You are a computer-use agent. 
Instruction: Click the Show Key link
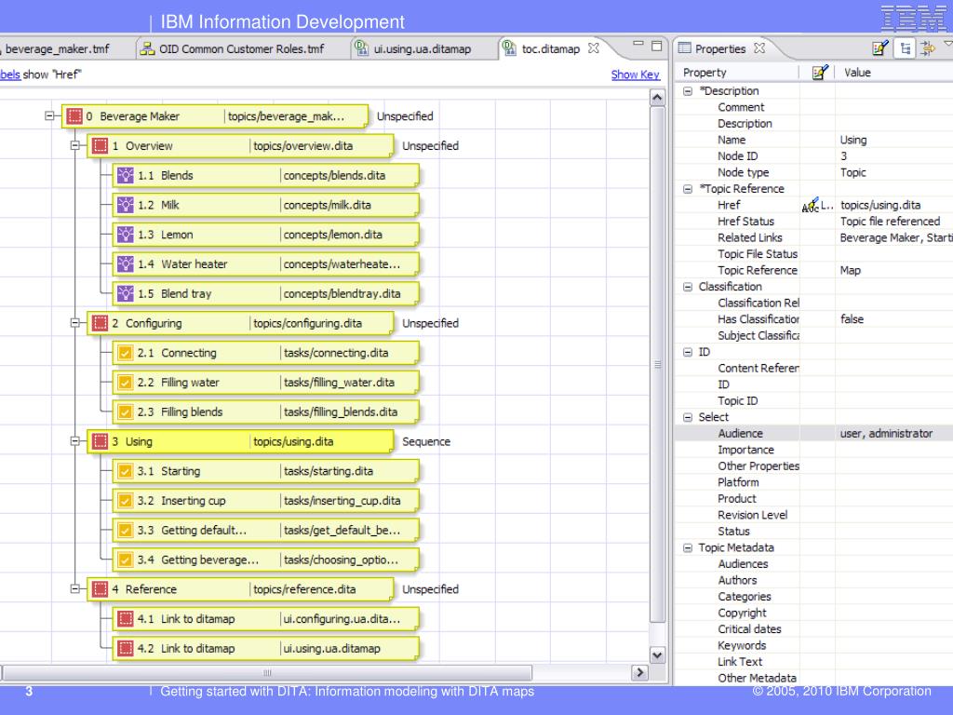(x=635, y=74)
